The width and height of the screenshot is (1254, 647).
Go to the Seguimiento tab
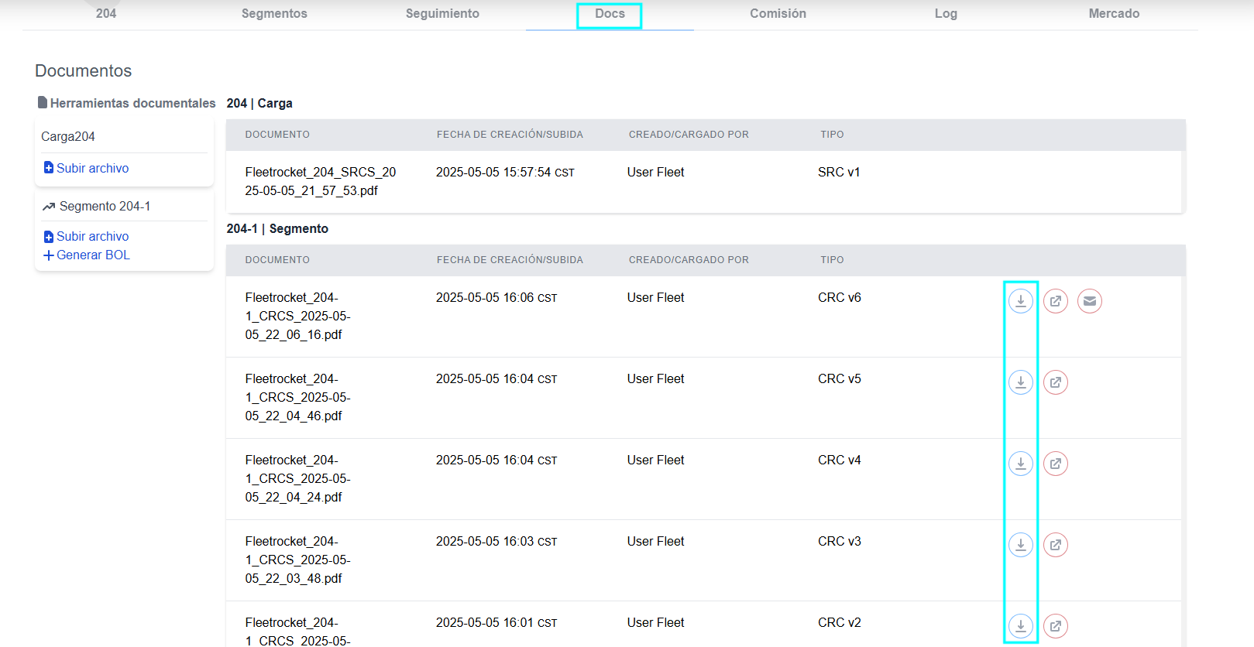click(442, 13)
